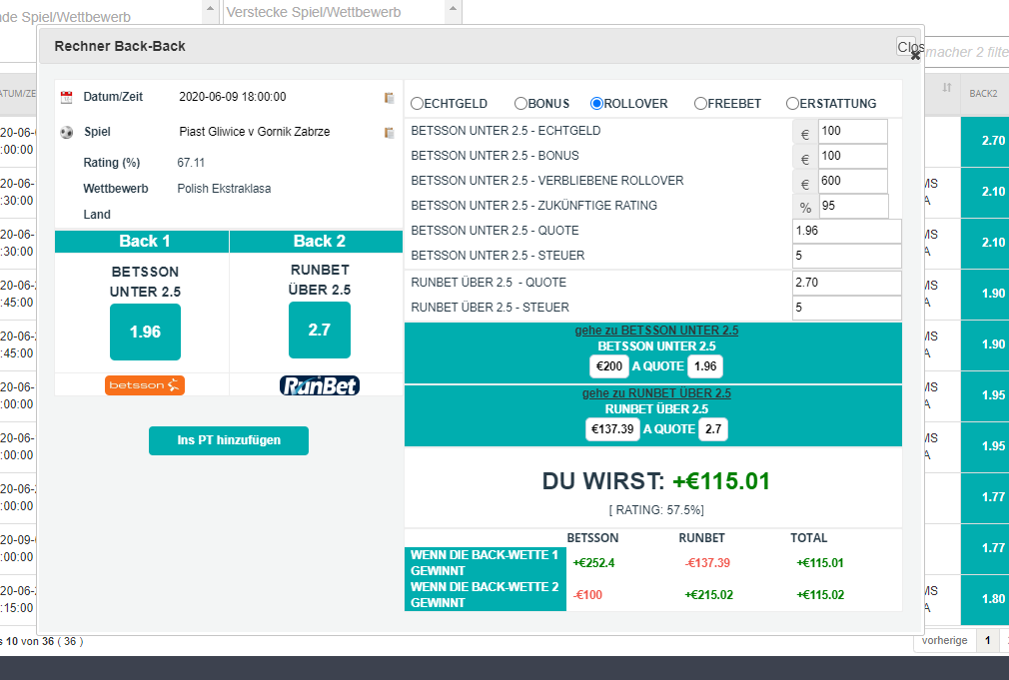Screen dimensions: 1009x680
Task: Copy the match name using the icon after Gornik Zabrze
Action: tap(390, 133)
